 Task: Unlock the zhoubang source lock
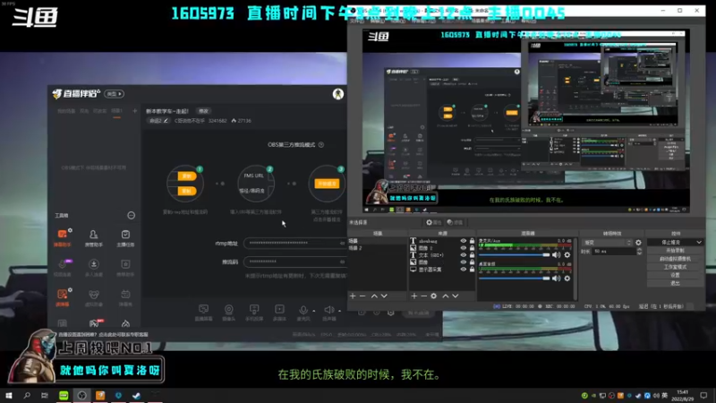point(473,241)
